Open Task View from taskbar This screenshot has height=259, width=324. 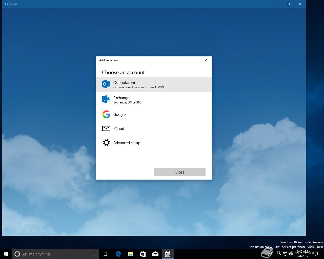105,254
